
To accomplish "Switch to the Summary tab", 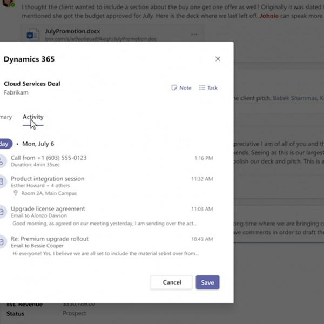I will pyautogui.click(x=6, y=117).
